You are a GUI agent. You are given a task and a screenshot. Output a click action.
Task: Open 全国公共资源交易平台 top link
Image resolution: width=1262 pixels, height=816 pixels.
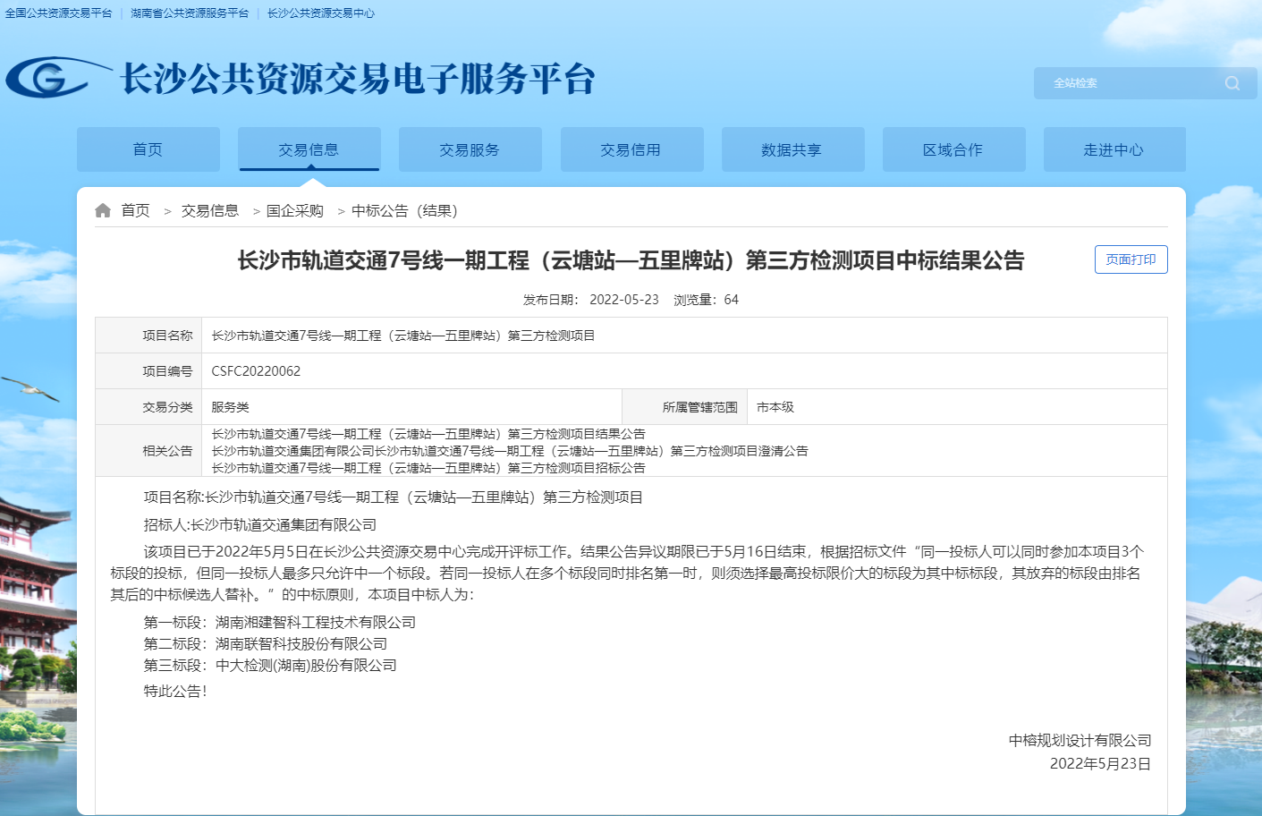(59, 13)
